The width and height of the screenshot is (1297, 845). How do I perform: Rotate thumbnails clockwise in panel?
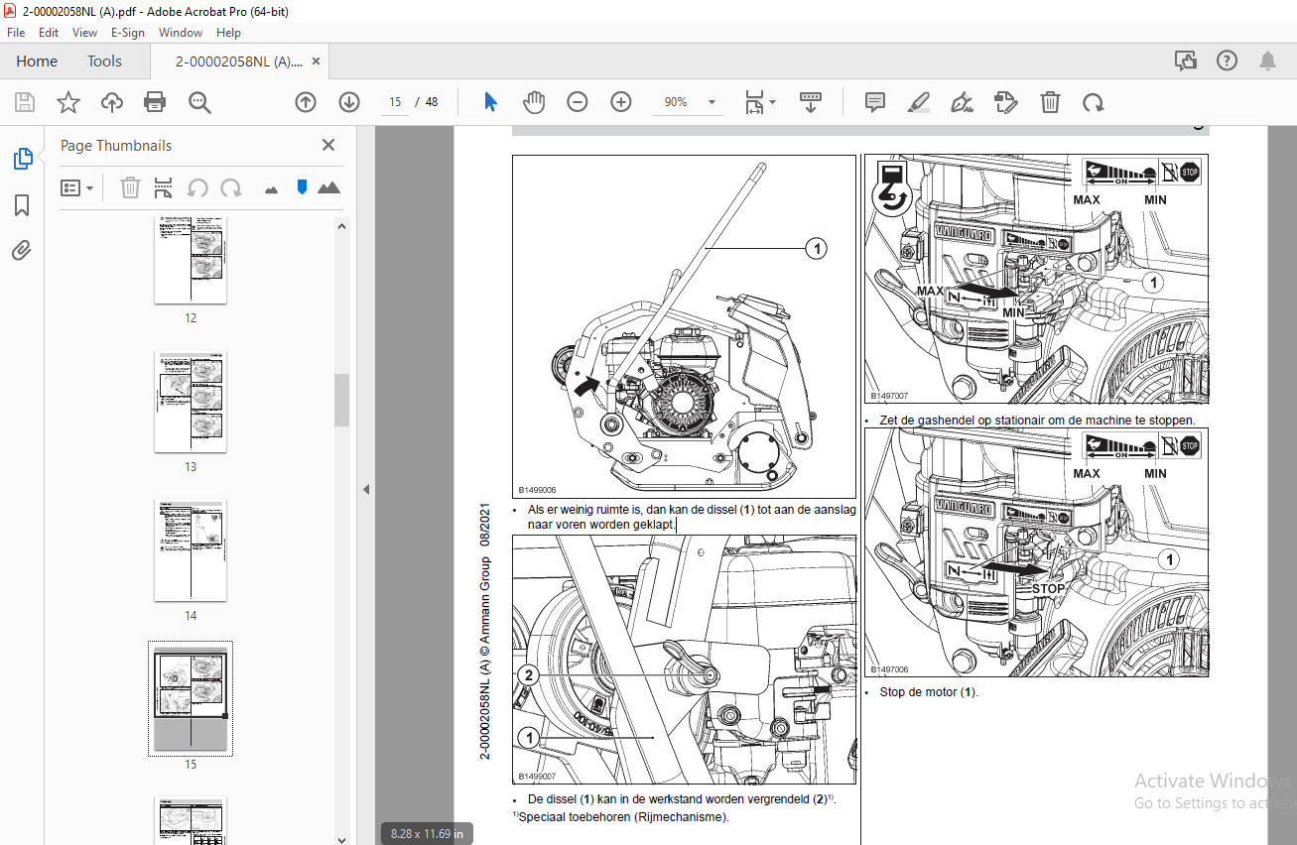coord(231,187)
